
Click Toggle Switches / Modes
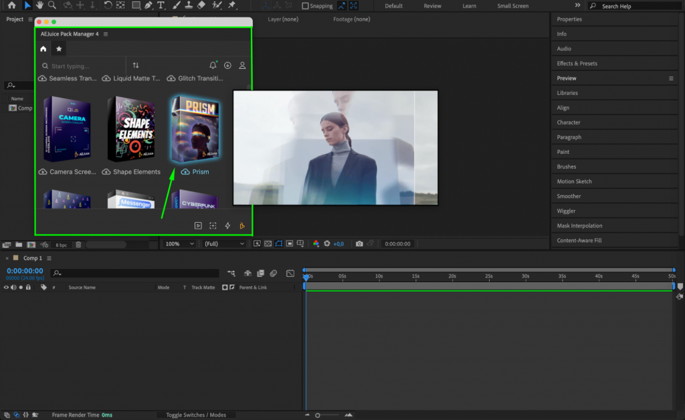tap(197, 415)
